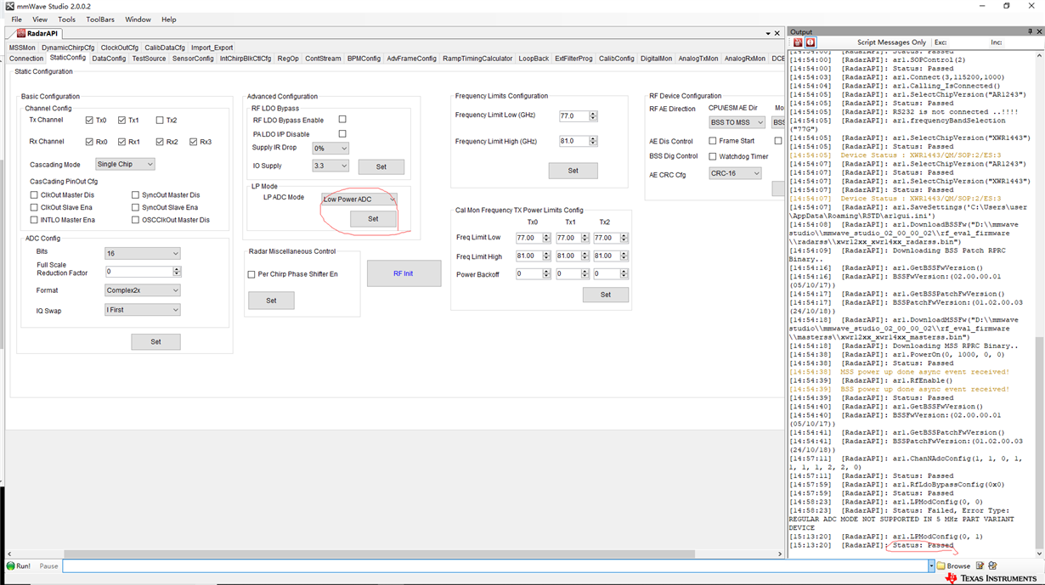Enable the Watchdog Timer checkbox
This screenshot has height=585, width=1045.
(x=713, y=156)
